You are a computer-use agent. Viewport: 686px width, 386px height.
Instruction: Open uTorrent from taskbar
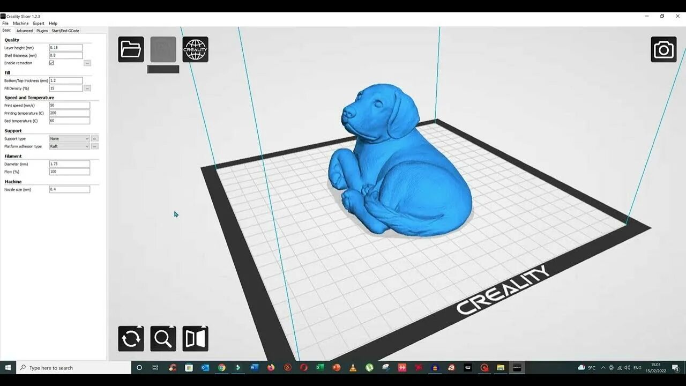369,368
